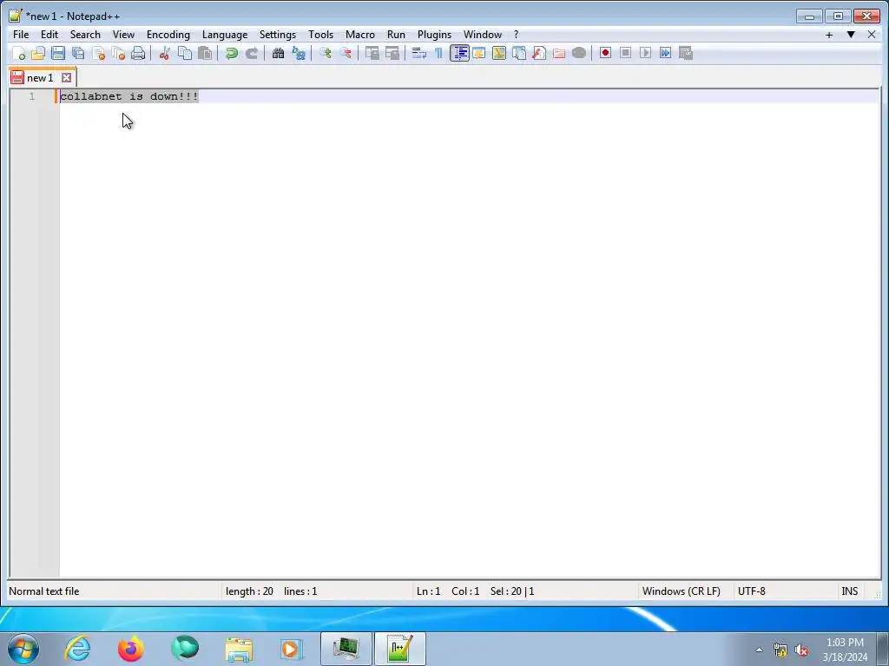
Task: Close the new 1 tab with X
Action: click(66, 78)
